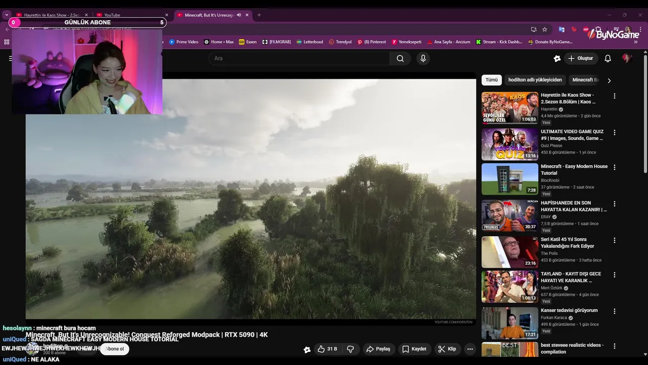Select the Minecraft filter chip
Viewport: 648px width, 365px height.
tap(585, 80)
